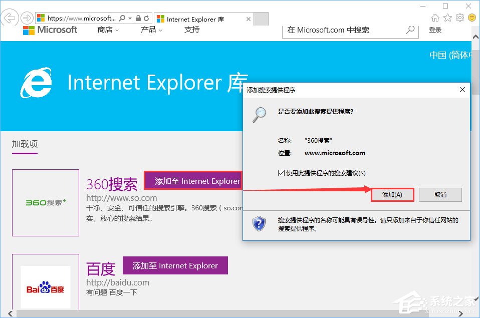This screenshot has width=480, height=318.
Task: Open the http://baidu.com link
Action: (x=117, y=282)
